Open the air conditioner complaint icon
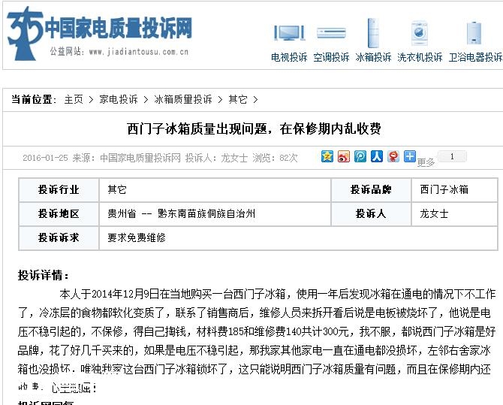The height and width of the screenshot is (405, 503). [x=331, y=33]
